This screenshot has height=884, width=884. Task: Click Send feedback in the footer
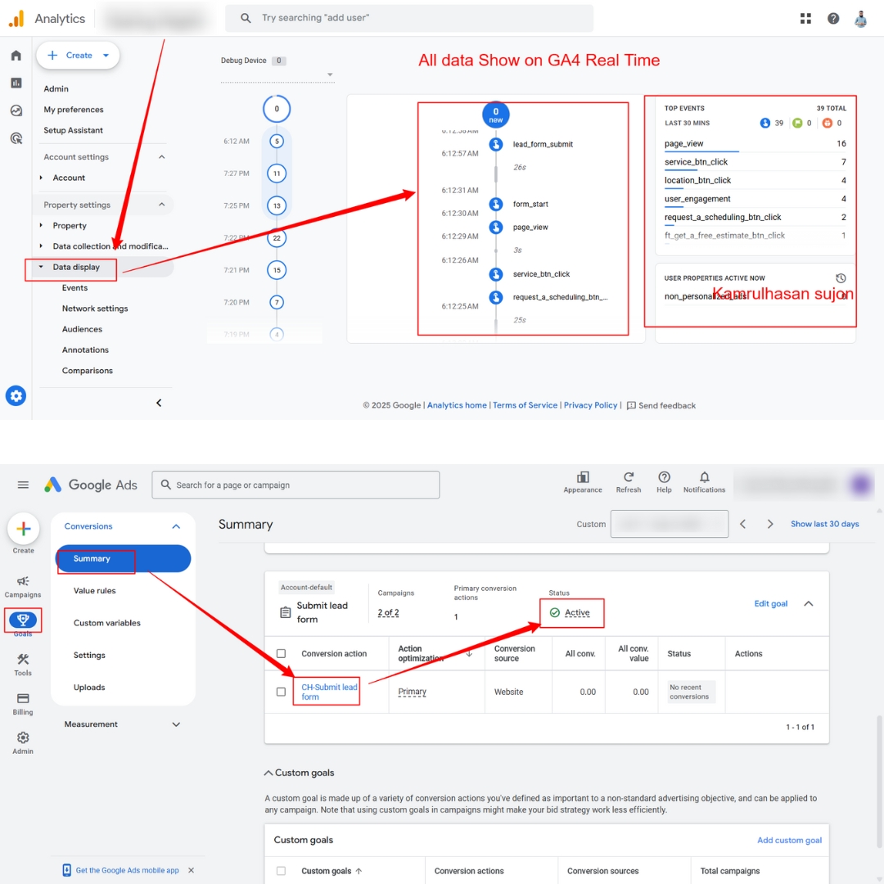(661, 405)
